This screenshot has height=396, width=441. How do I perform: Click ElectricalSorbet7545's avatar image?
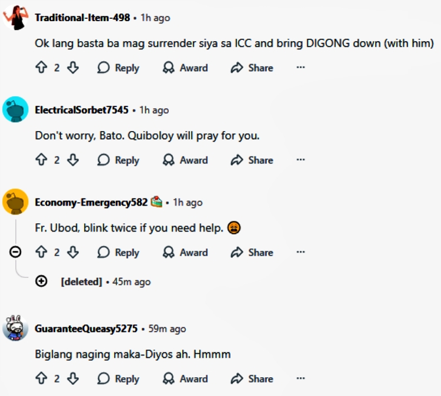pyautogui.click(x=15, y=110)
